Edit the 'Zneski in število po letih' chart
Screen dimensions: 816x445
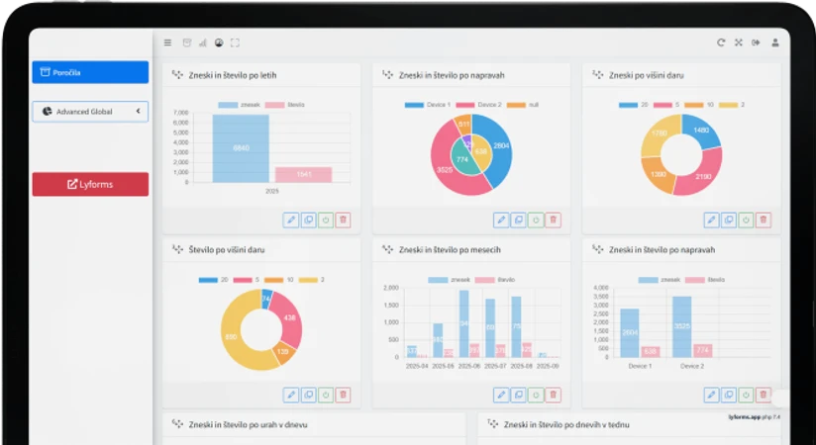[x=290, y=220]
